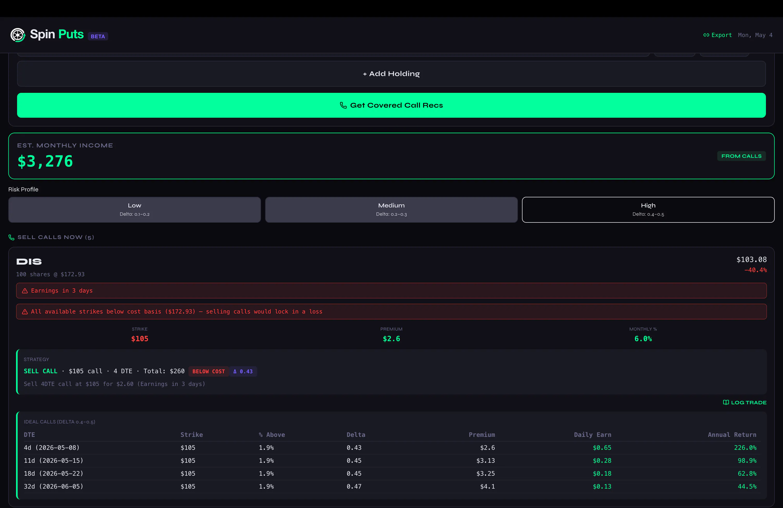Click the 32d (2026-06-05) row

click(x=392, y=486)
